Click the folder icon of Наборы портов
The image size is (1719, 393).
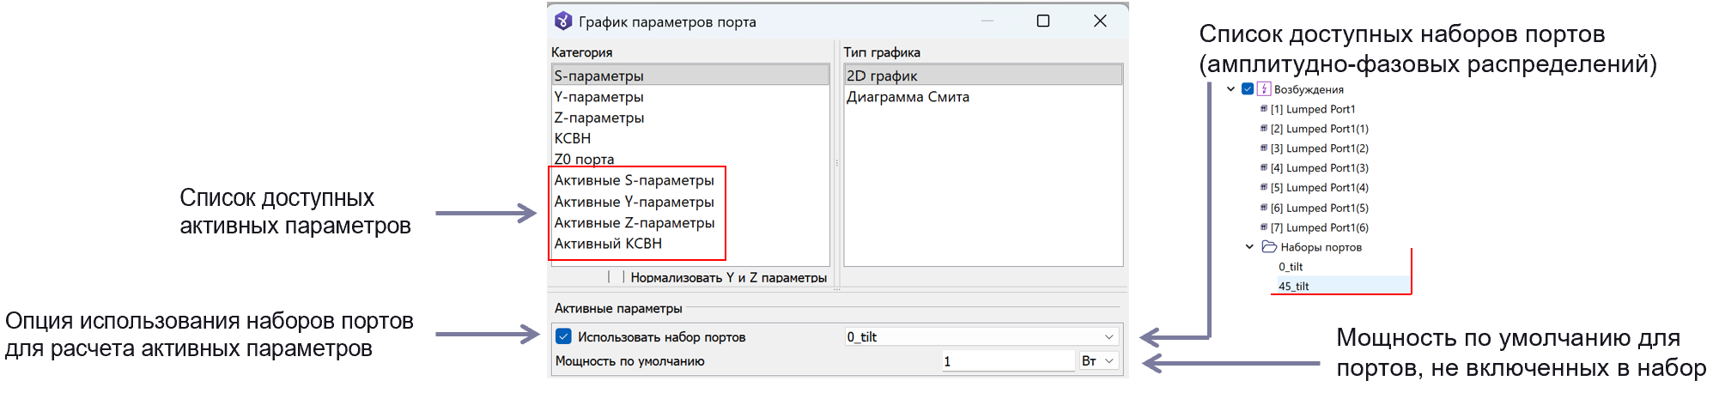1269,247
